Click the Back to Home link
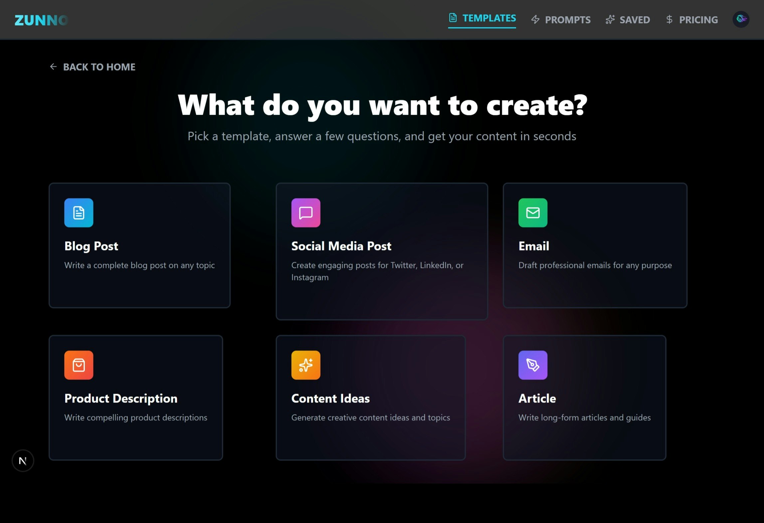 (x=99, y=67)
